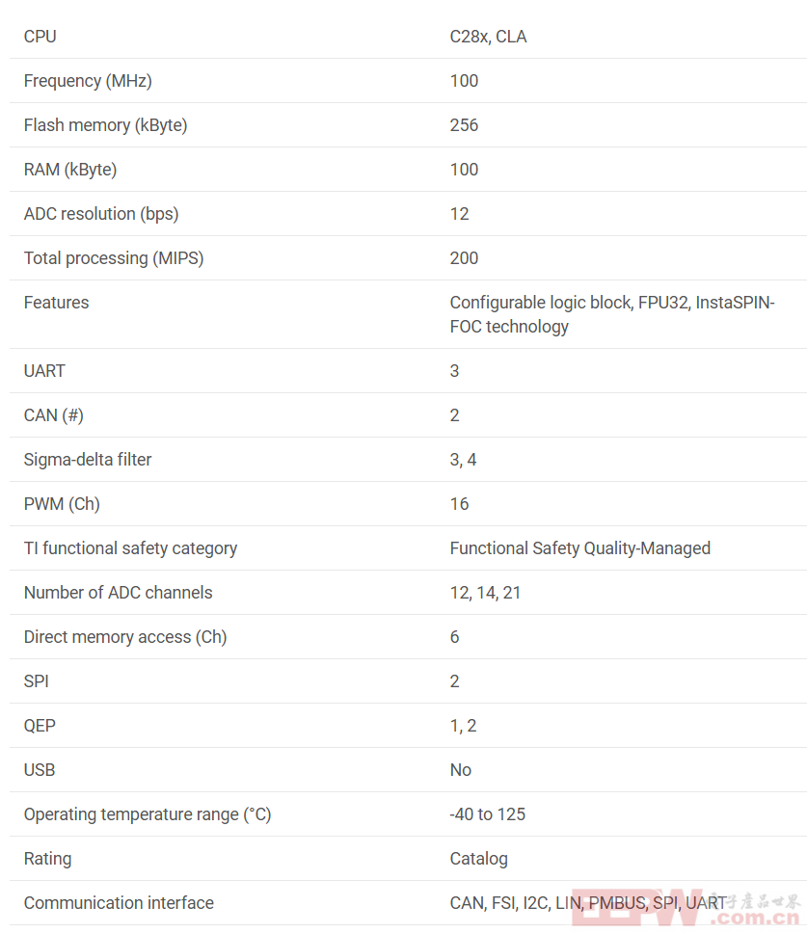Select the Total processing (MIPS) value 200
The width and height of the screenshot is (807, 933).
click(x=464, y=258)
